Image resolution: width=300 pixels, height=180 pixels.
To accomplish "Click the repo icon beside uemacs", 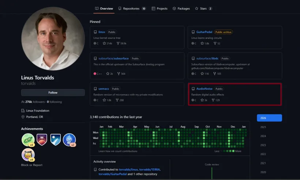I will pos(95,89).
